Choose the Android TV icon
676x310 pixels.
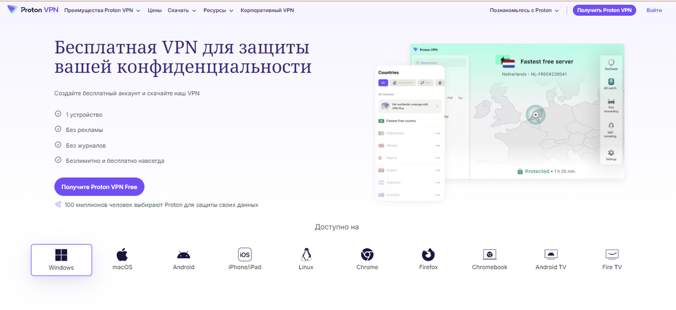(x=551, y=254)
